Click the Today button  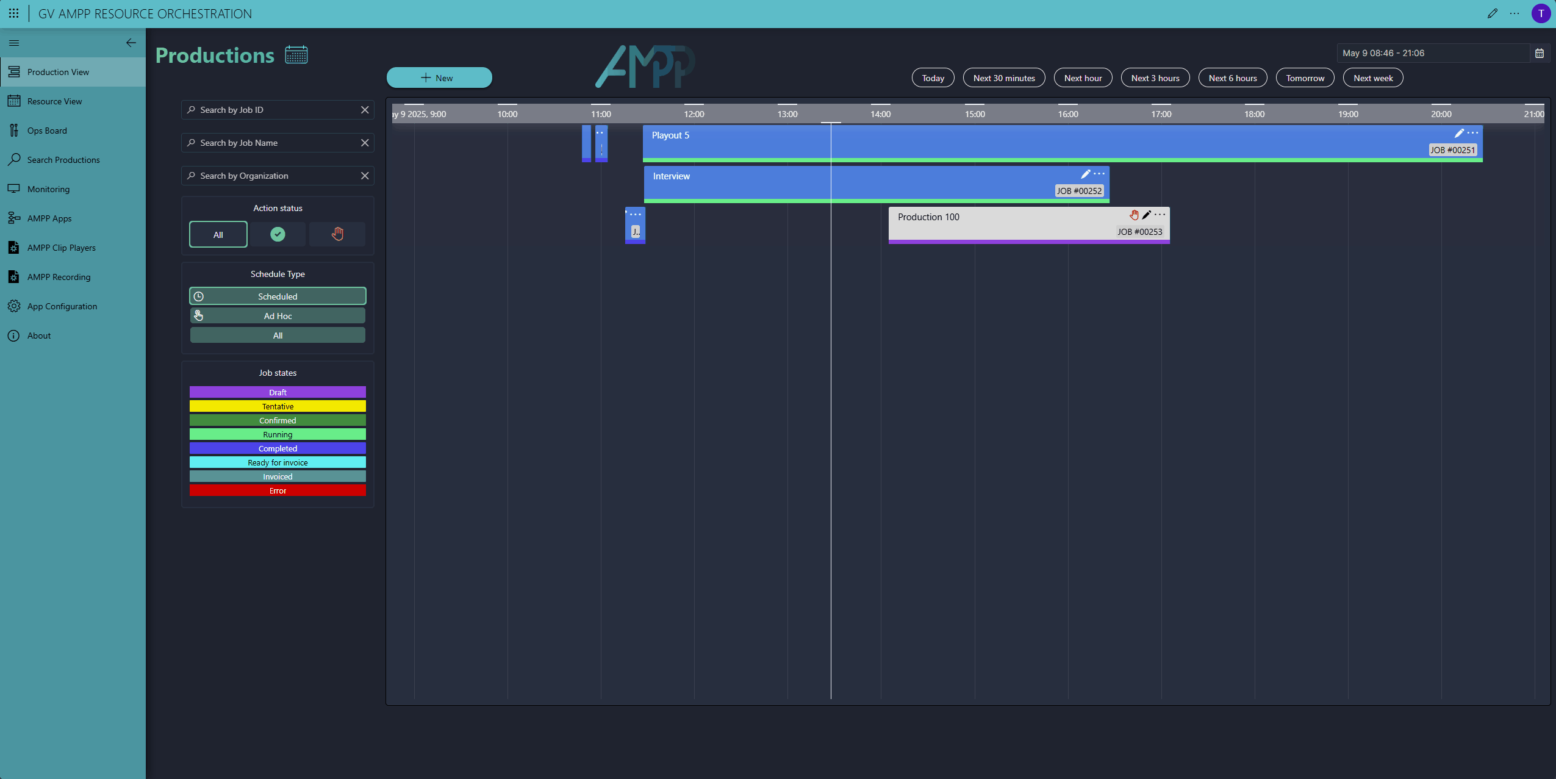[x=933, y=78]
